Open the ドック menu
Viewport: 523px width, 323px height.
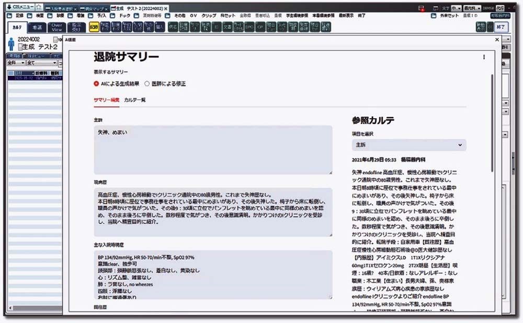(124, 16)
